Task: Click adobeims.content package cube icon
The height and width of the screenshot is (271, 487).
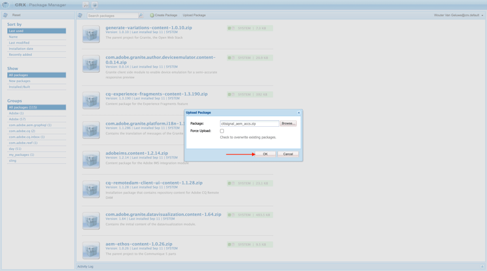Action: pos(91,160)
